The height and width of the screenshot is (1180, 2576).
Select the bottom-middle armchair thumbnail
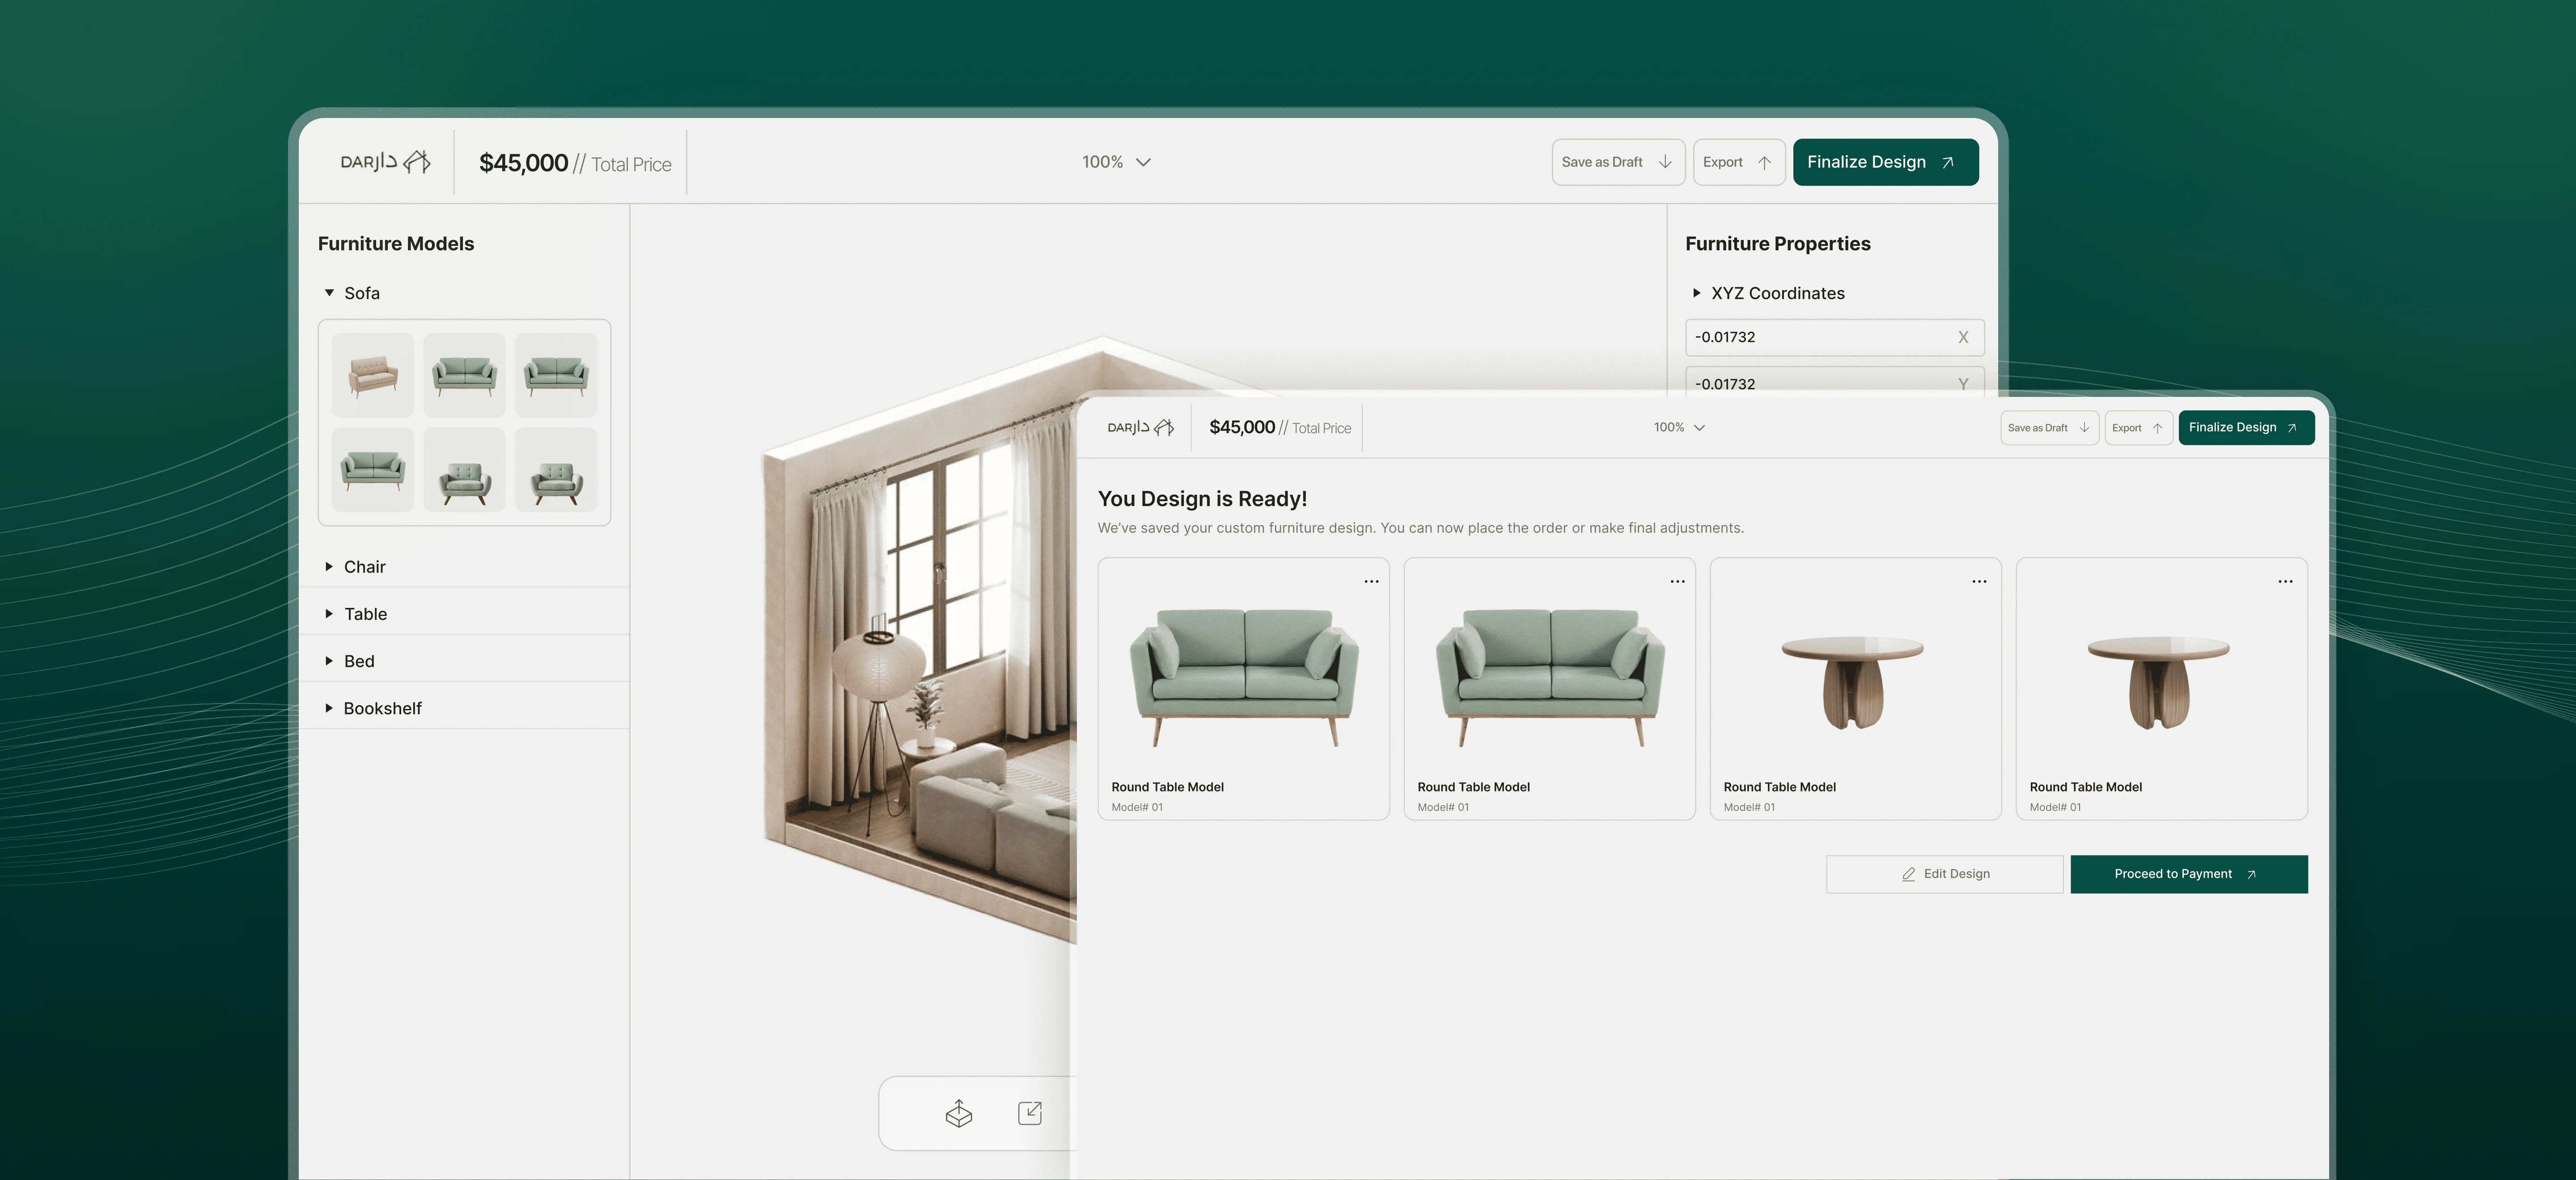[465, 470]
